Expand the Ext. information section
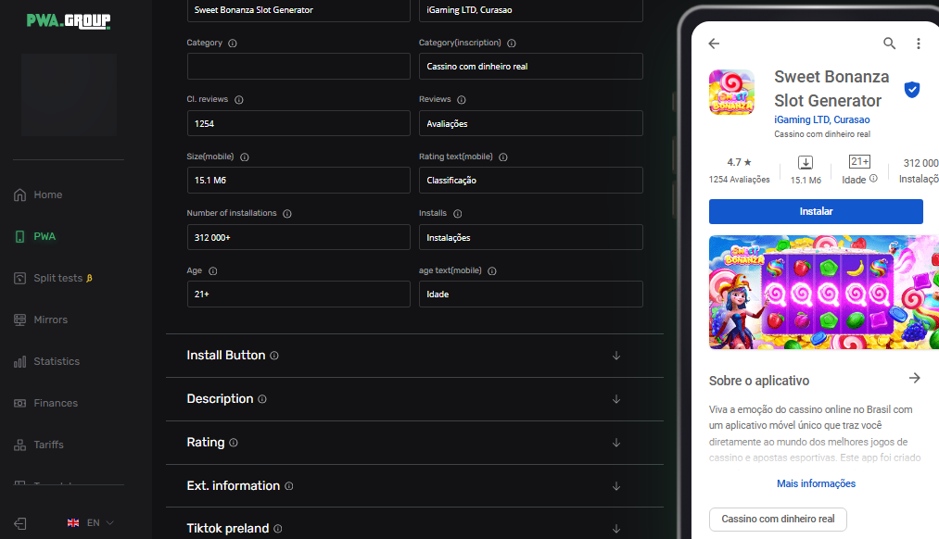The image size is (939, 539). [616, 486]
